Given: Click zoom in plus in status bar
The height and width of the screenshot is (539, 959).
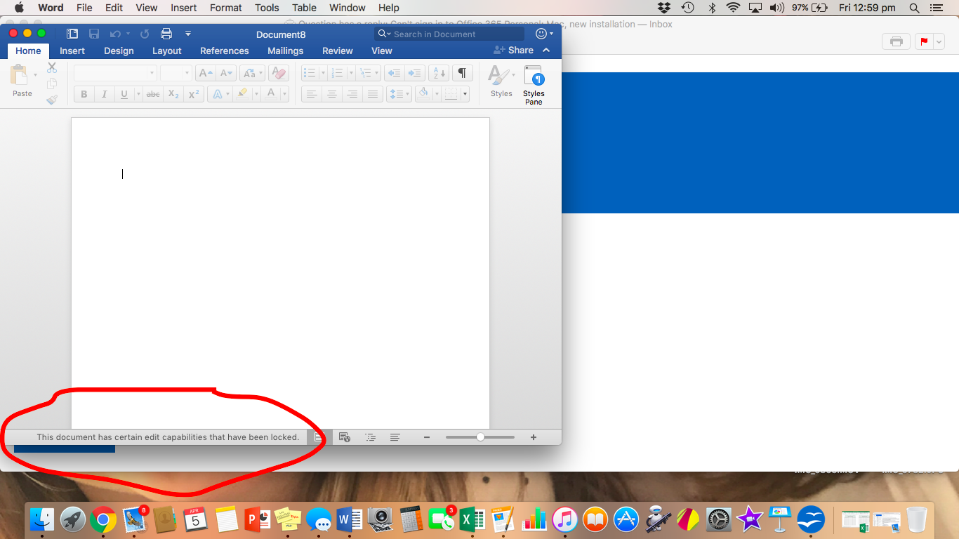Looking at the screenshot, I should coord(534,437).
